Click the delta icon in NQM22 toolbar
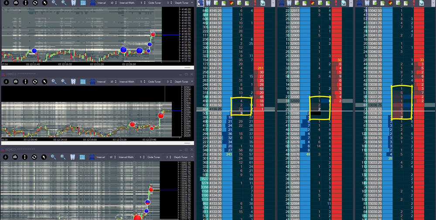 click(6, 157)
